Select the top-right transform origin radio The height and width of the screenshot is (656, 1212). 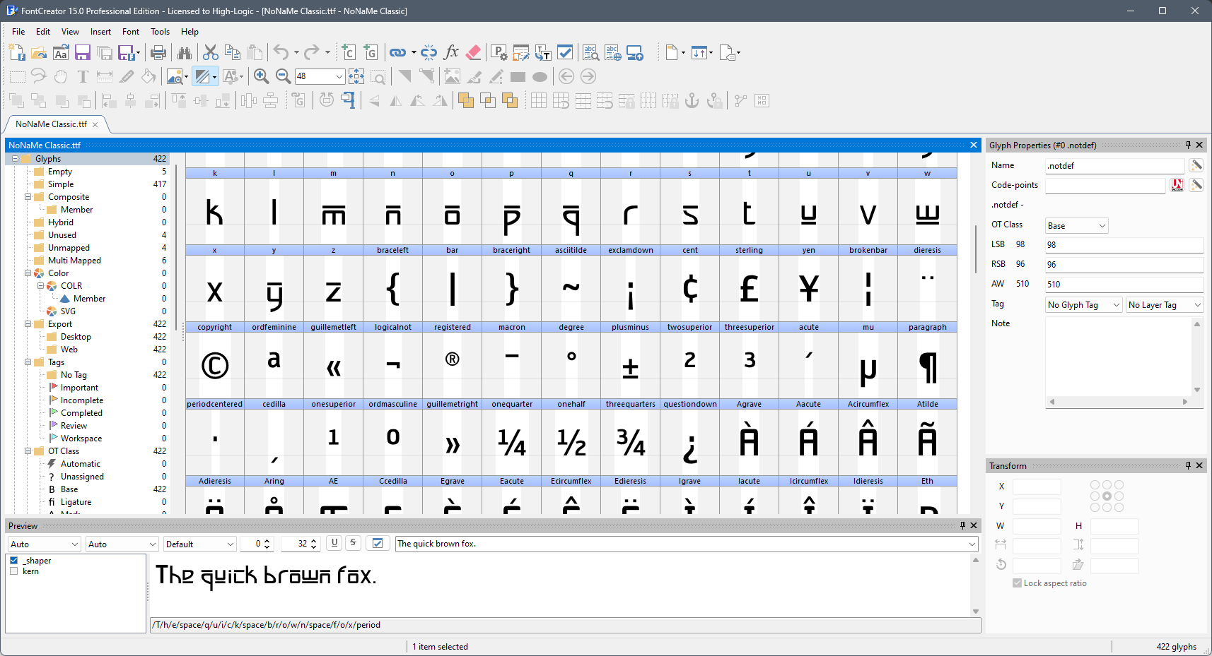[1119, 485]
